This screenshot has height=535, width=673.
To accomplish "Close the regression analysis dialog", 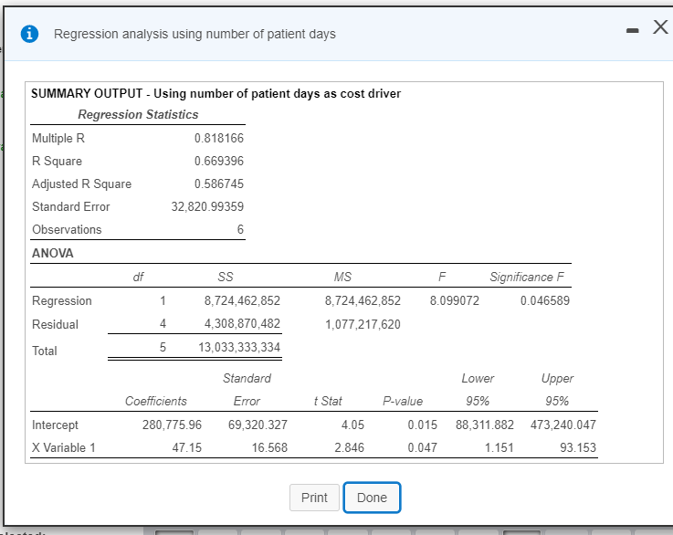I will 660,27.
